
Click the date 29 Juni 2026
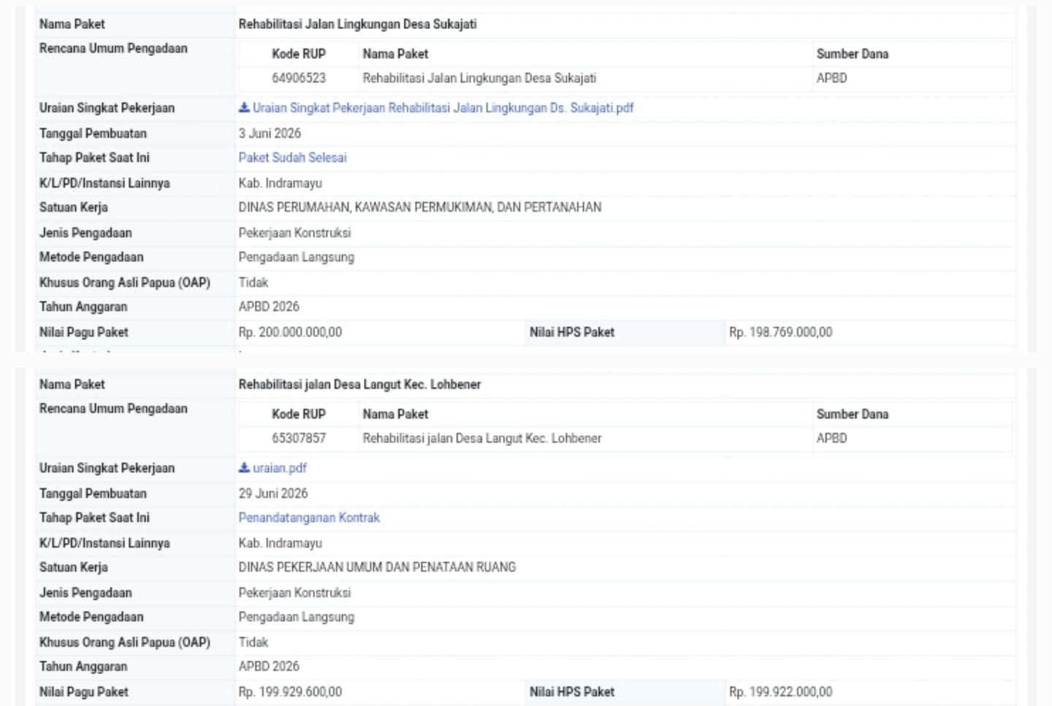pos(273,494)
